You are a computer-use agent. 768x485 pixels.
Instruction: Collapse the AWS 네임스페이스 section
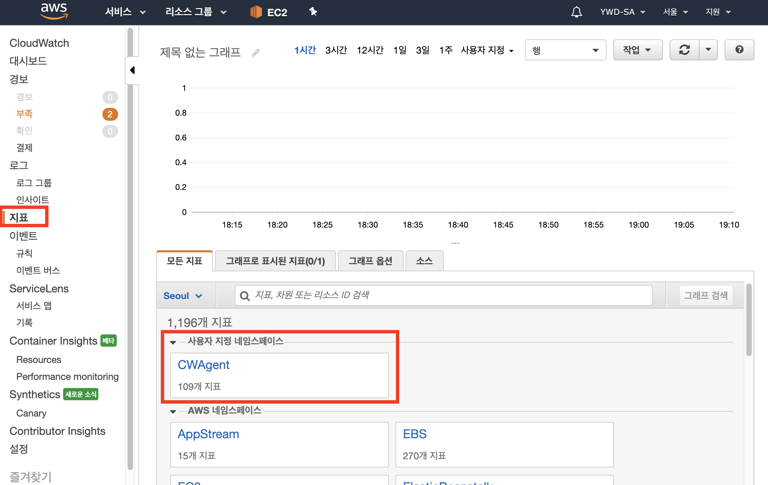tap(173, 411)
